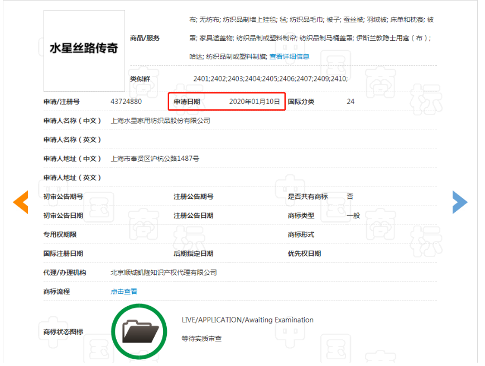485x366 pixels.
Task: Select status text LIVE/APPLICATION/Awaiting Examination
Action: click(247, 320)
